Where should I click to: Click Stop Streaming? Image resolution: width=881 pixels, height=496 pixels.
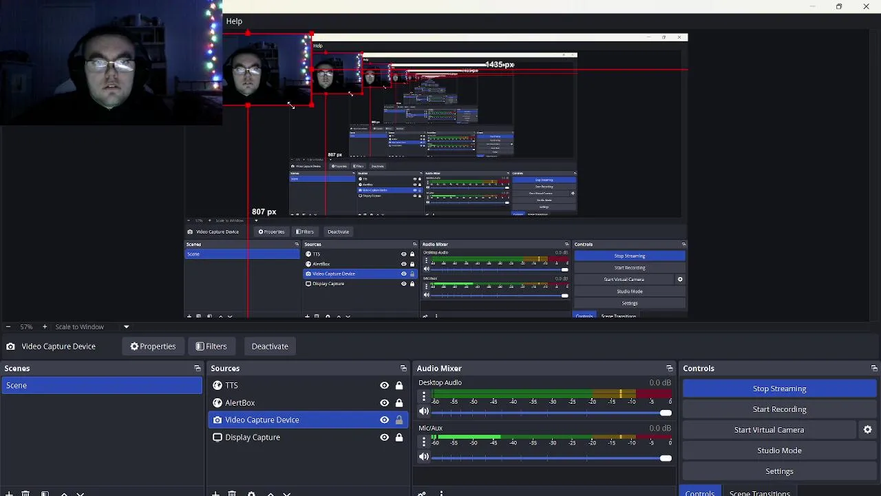(x=779, y=389)
